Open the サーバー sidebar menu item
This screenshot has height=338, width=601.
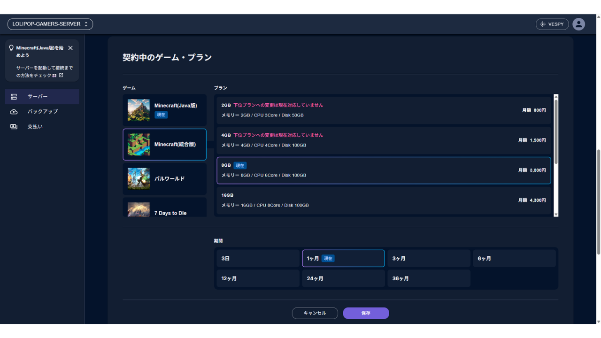pyautogui.click(x=42, y=96)
